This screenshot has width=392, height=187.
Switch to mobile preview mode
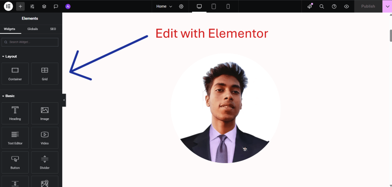tap(228, 7)
